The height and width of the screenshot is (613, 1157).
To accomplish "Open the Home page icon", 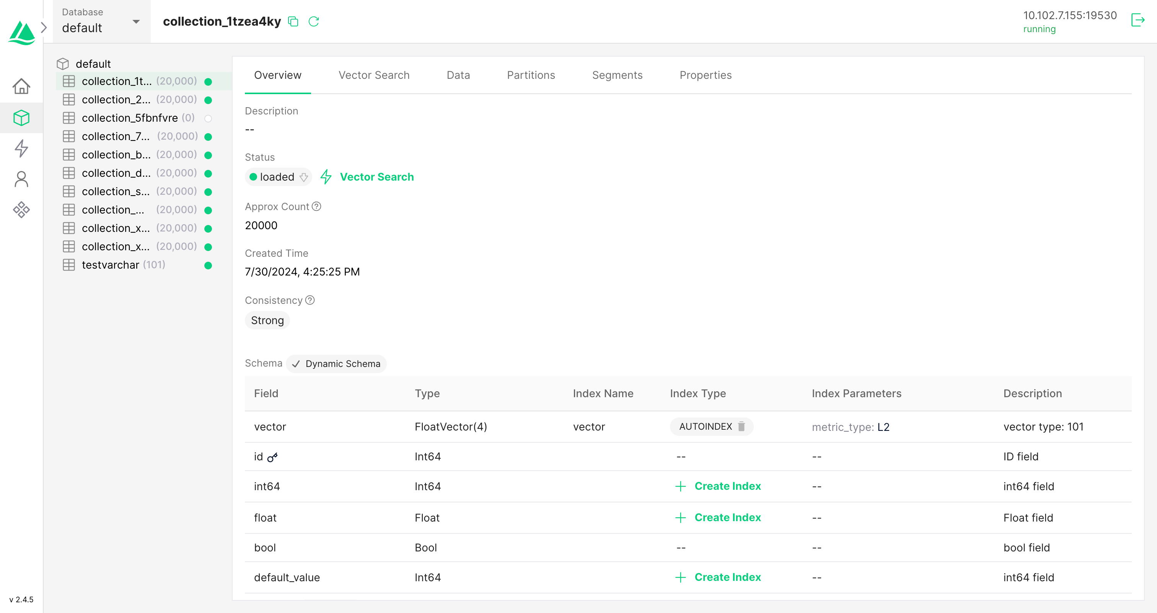I will (x=21, y=86).
